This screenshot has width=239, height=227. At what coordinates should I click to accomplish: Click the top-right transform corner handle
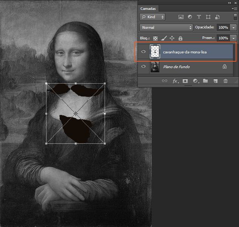point(105,84)
